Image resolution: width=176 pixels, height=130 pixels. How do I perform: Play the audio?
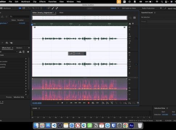[62, 103]
